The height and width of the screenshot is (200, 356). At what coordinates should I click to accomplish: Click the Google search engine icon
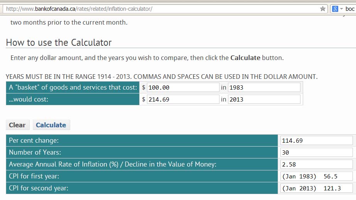coord(335,9)
